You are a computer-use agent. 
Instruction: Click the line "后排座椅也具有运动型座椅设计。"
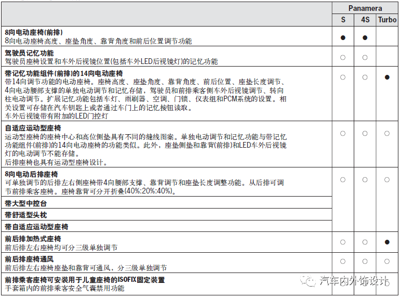click(x=57, y=162)
